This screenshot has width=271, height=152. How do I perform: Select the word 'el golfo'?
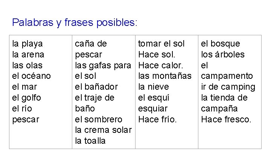click(27, 98)
